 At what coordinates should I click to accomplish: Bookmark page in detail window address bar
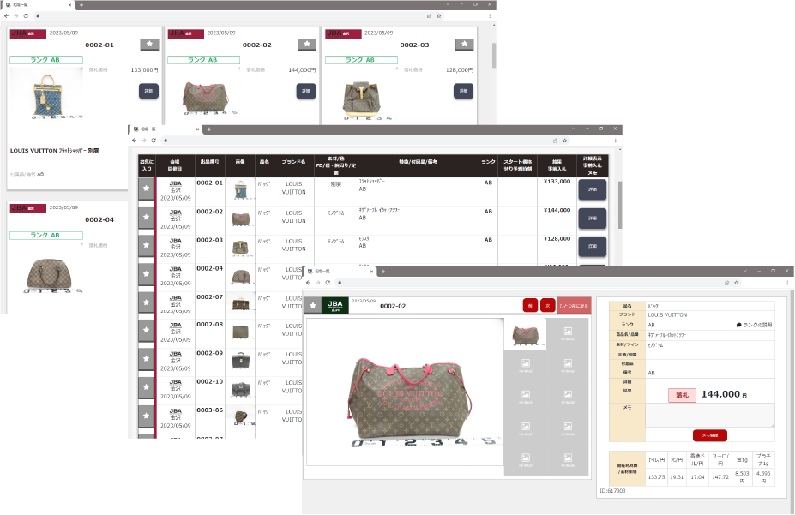pos(737,283)
